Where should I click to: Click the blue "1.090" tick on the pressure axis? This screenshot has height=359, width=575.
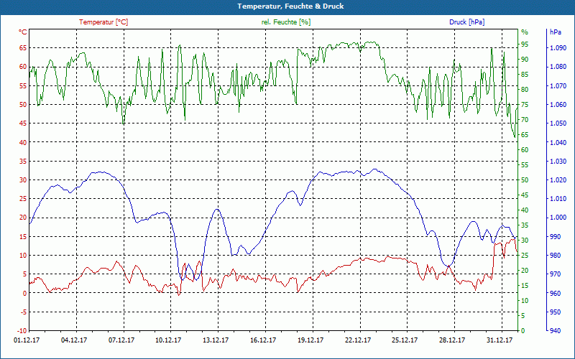tap(558, 48)
